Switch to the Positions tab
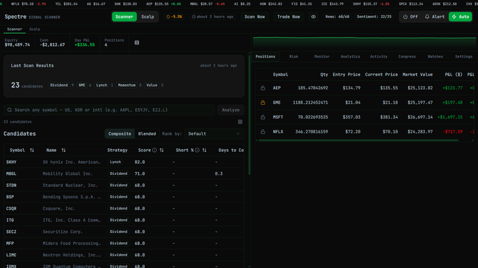This screenshot has width=478, height=268. (x=265, y=57)
